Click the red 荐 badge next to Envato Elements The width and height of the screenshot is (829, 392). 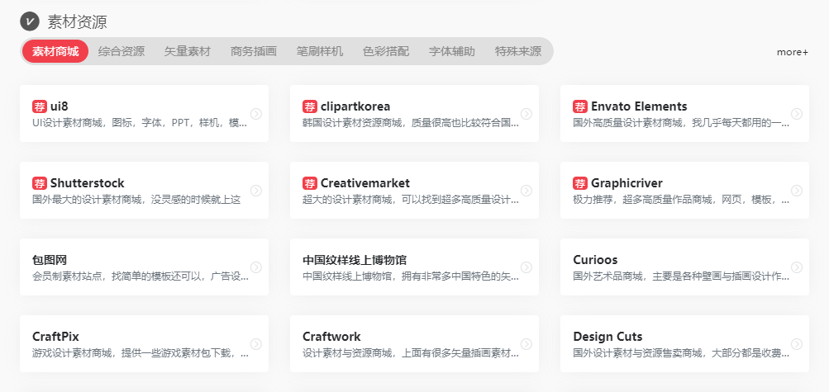(x=580, y=106)
